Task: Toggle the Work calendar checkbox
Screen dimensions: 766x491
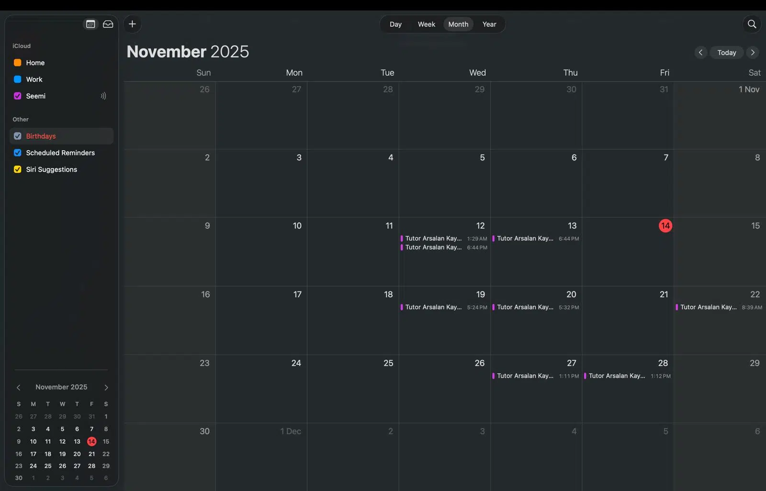Action: coord(18,79)
